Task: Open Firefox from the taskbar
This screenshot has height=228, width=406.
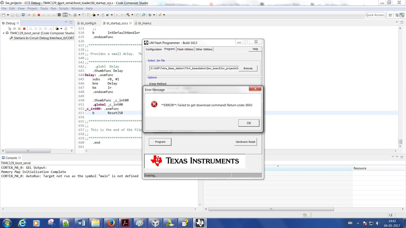Action: pyautogui.click(x=111, y=223)
